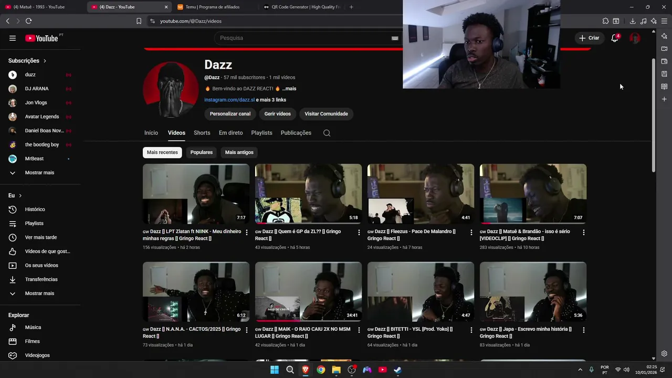Open the account avatar menu

[x=635, y=38]
